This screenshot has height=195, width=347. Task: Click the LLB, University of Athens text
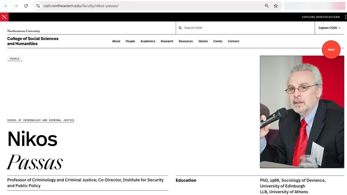coord(284,192)
